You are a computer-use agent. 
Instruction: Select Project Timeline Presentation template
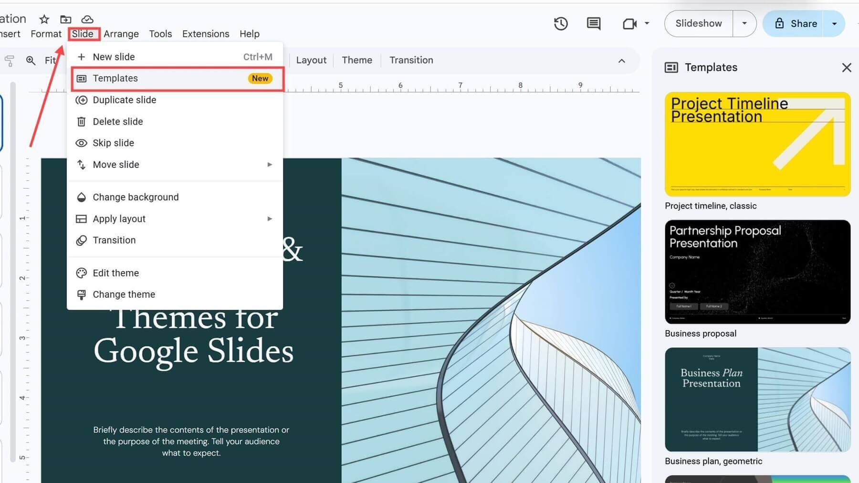(x=758, y=144)
